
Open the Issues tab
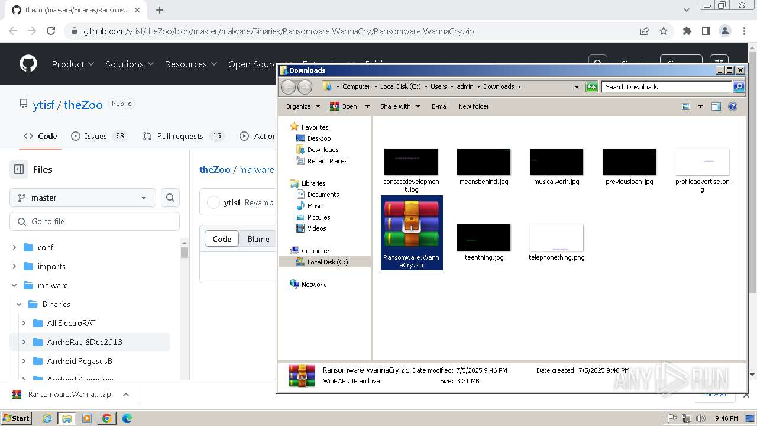click(99, 136)
